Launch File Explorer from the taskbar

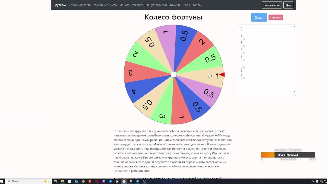pyautogui.click(x=63, y=181)
